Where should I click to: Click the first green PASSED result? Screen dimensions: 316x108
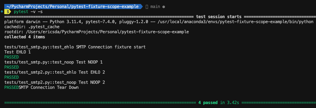[11, 57]
